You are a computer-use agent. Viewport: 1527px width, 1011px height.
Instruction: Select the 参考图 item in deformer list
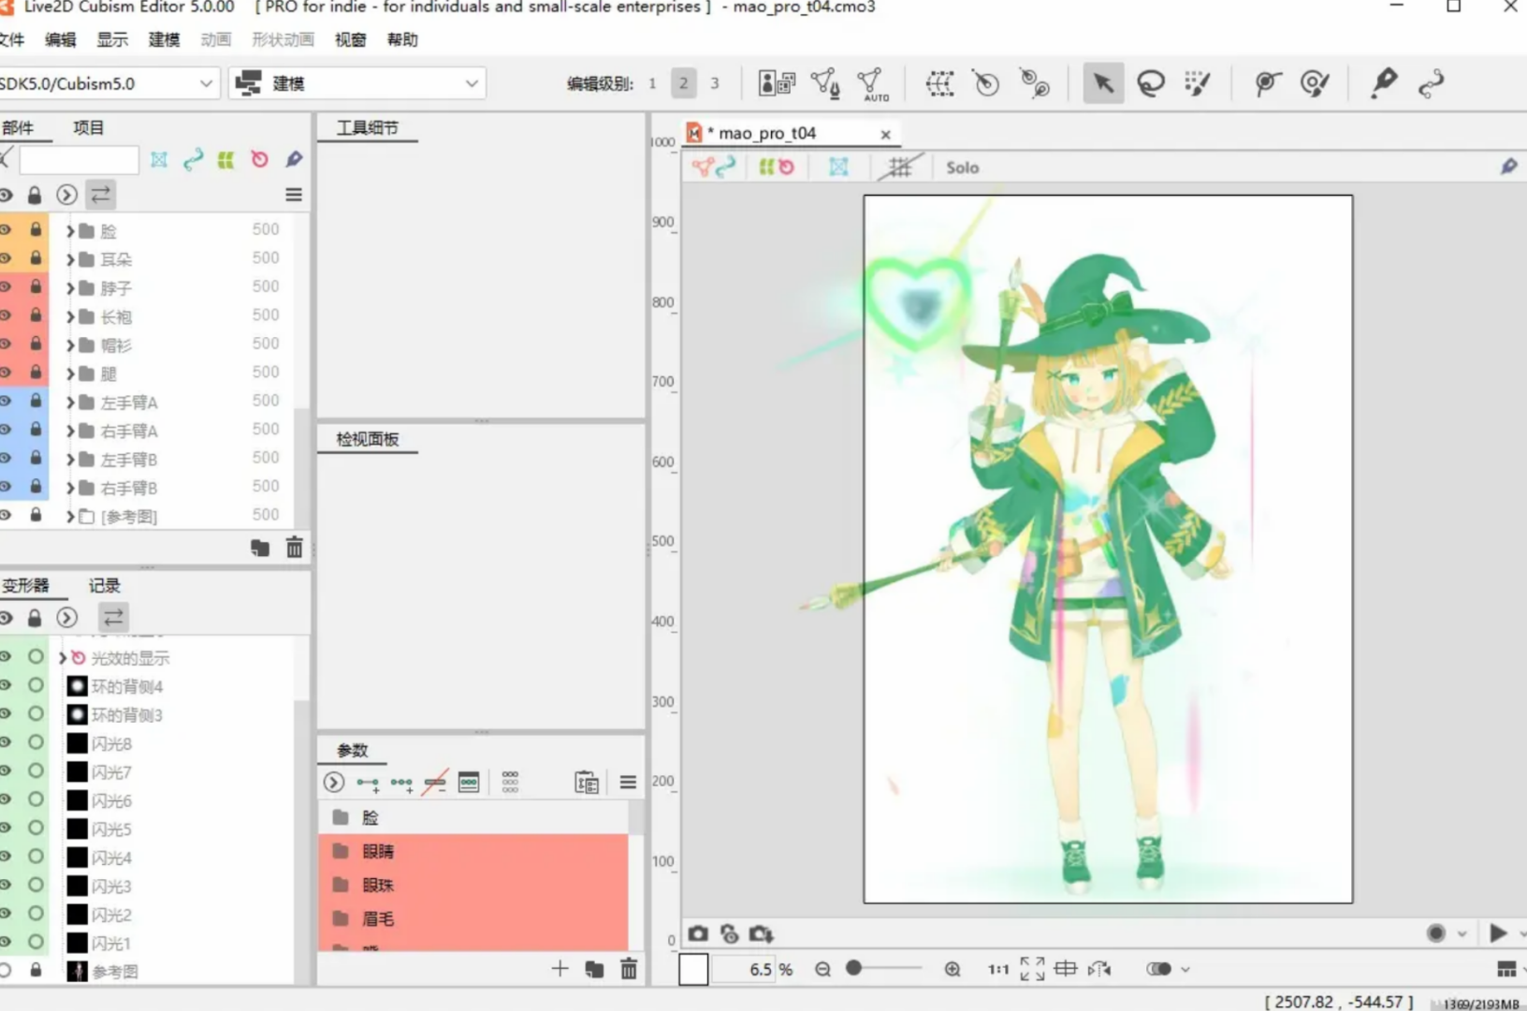click(x=115, y=972)
